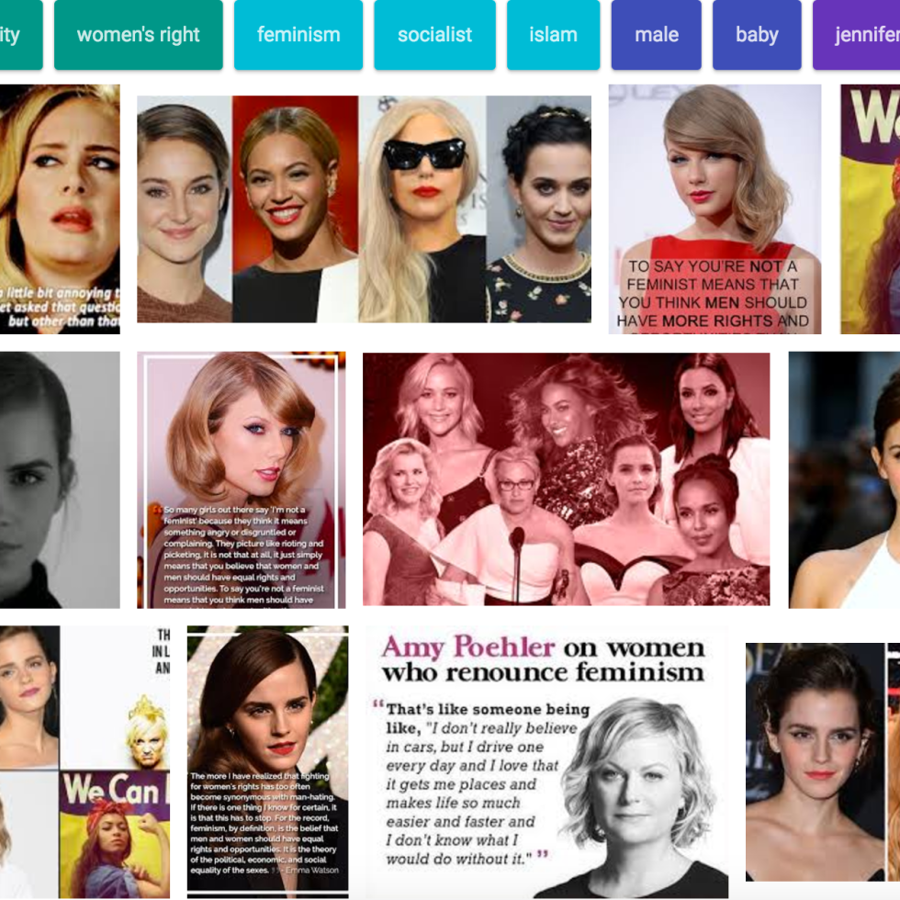Open the cropped image of woman in white top
Viewport: 900px width, 900px height.
coord(845,479)
